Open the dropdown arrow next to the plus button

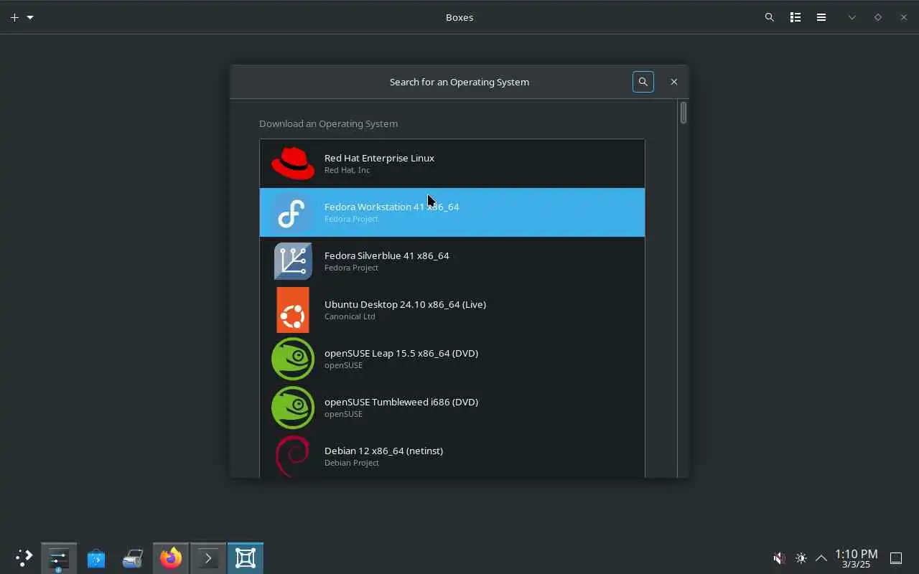point(30,17)
